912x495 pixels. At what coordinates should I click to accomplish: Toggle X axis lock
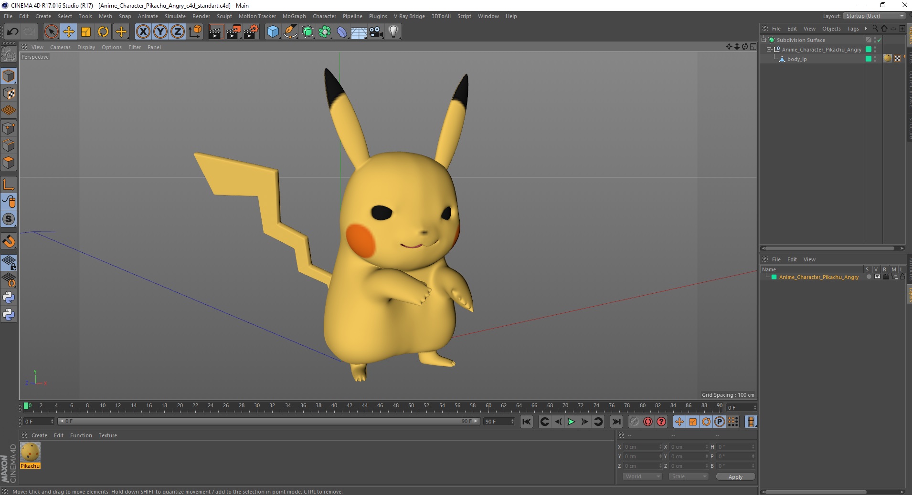143,32
